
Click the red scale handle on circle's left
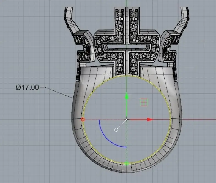[83, 120]
